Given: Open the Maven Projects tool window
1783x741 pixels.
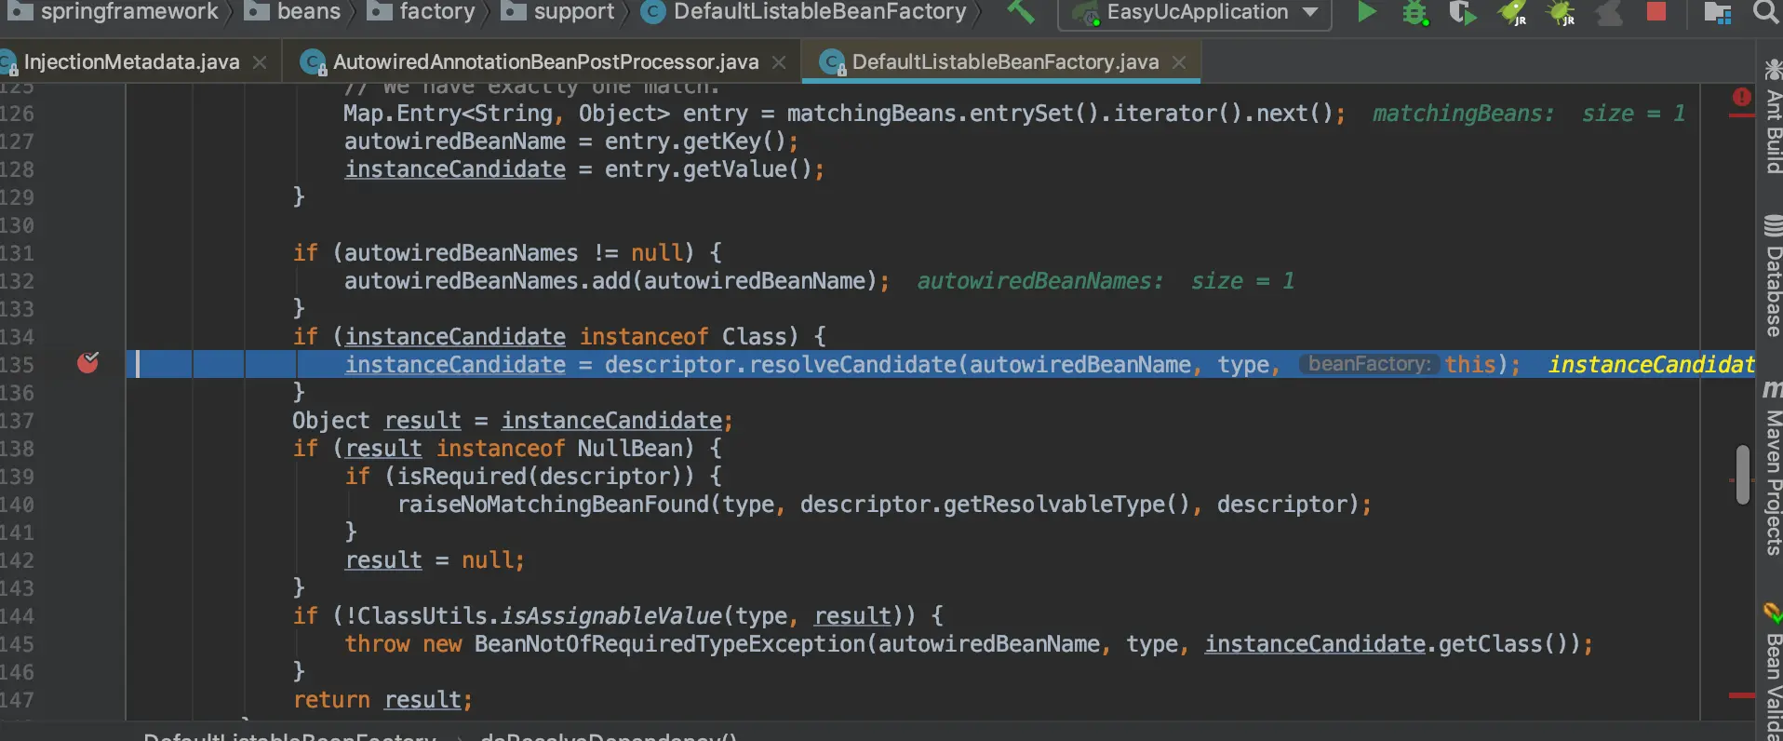Looking at the screenshot, I should tap(1773, 468).
